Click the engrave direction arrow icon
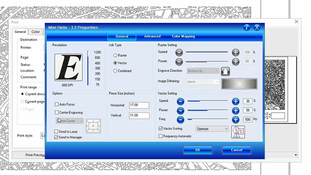 [225, 71]
